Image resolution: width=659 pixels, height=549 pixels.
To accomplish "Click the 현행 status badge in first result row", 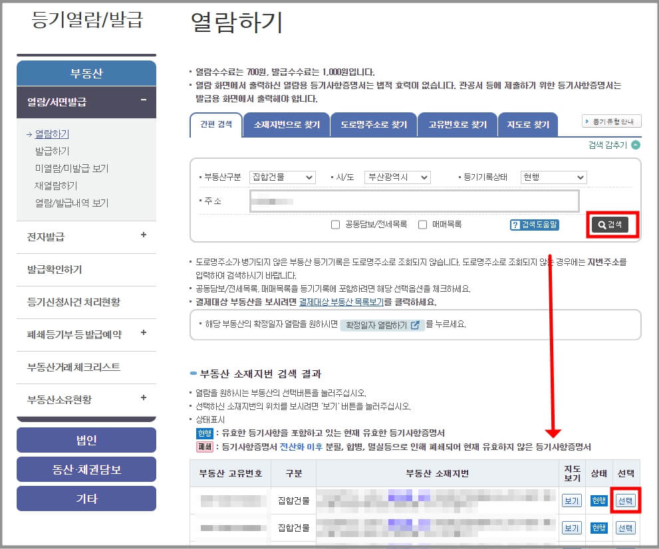I will pyautogui.click(x=599, y=500).
